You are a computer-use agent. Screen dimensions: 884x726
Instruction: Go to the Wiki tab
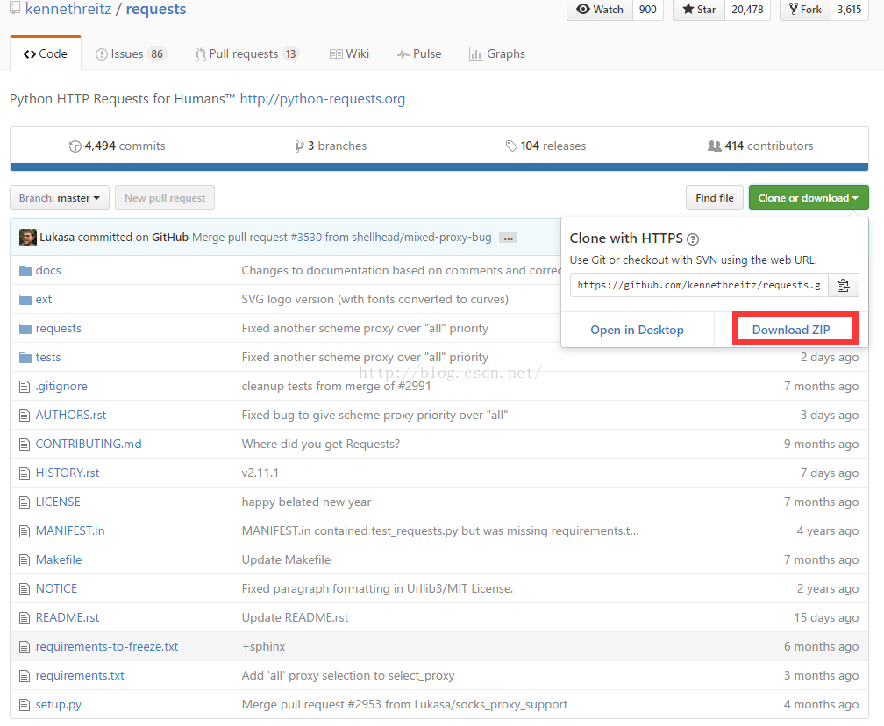[349, 54]
